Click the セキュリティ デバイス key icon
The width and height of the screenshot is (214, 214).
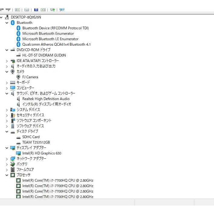click(x=13, y=115)
